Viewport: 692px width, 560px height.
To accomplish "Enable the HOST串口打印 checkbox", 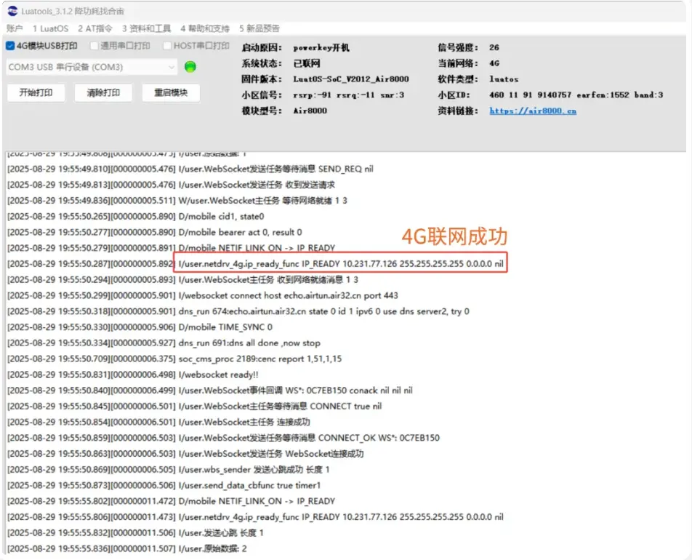I will click(x=167, y=46).
